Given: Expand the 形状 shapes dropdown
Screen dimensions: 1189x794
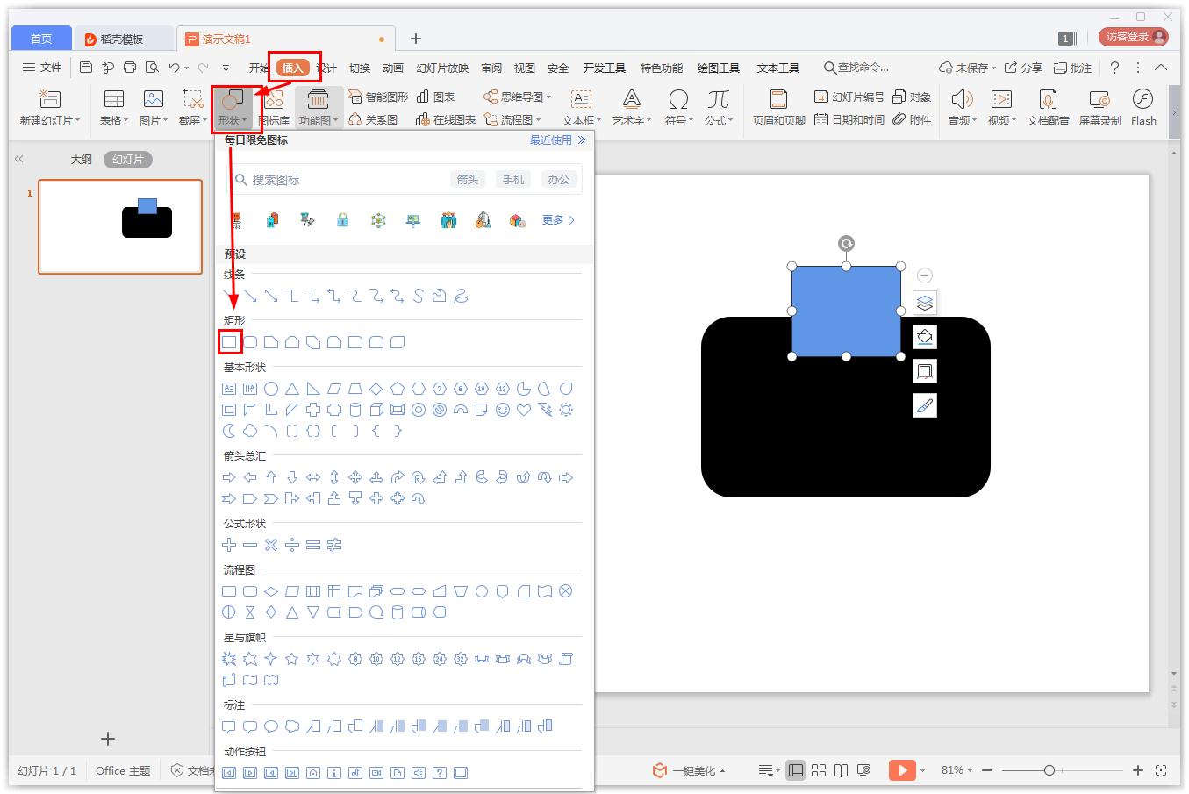Looking at the screenshot, I should click(x=233, y=120).
